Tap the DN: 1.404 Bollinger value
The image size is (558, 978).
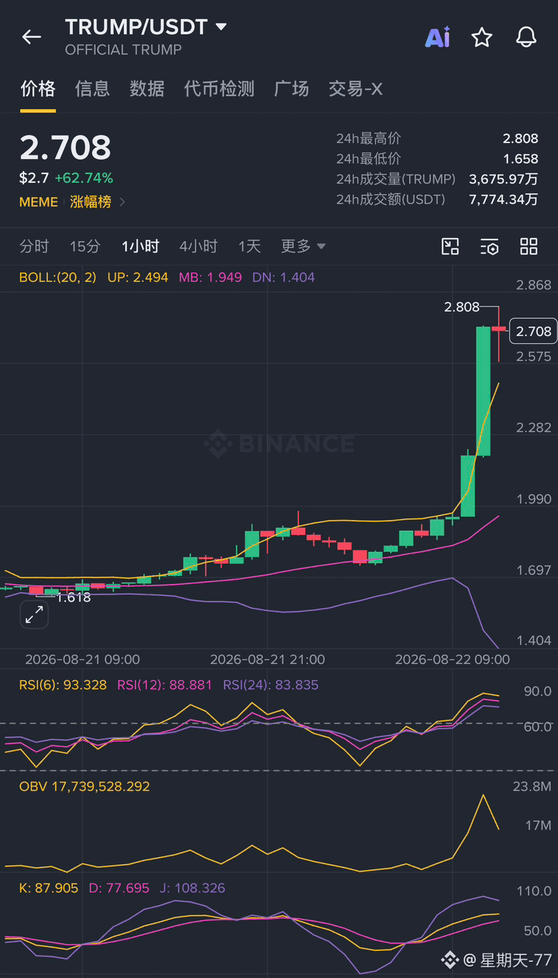point(283,277)
